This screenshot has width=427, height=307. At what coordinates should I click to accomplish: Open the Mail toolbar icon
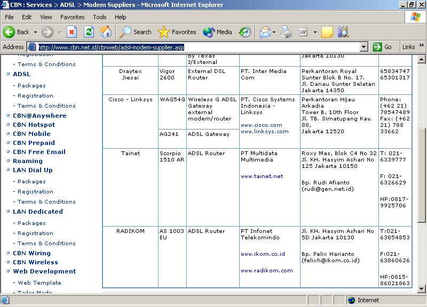[x=265, y=32]
